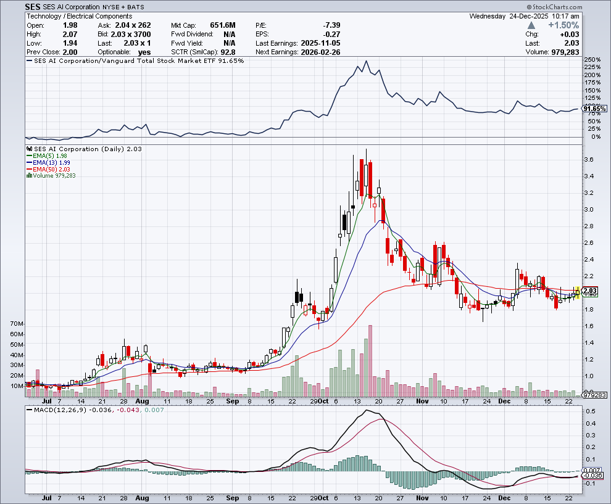The height and width of the screenshot is (504, 611).
Task: Click the 2.03 last price tag on the axis
Action: (x=590, y=291)
